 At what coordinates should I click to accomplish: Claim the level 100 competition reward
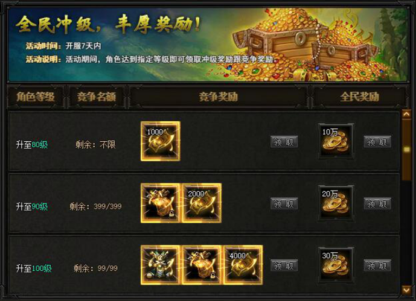click(x=284, y=265)
